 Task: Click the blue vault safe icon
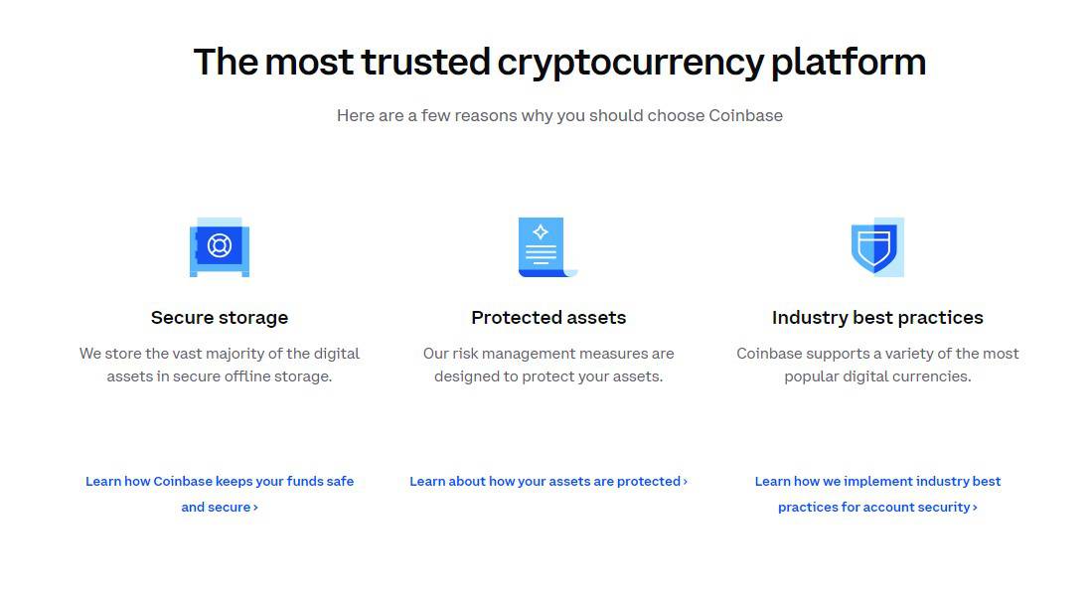pos(220,247)
